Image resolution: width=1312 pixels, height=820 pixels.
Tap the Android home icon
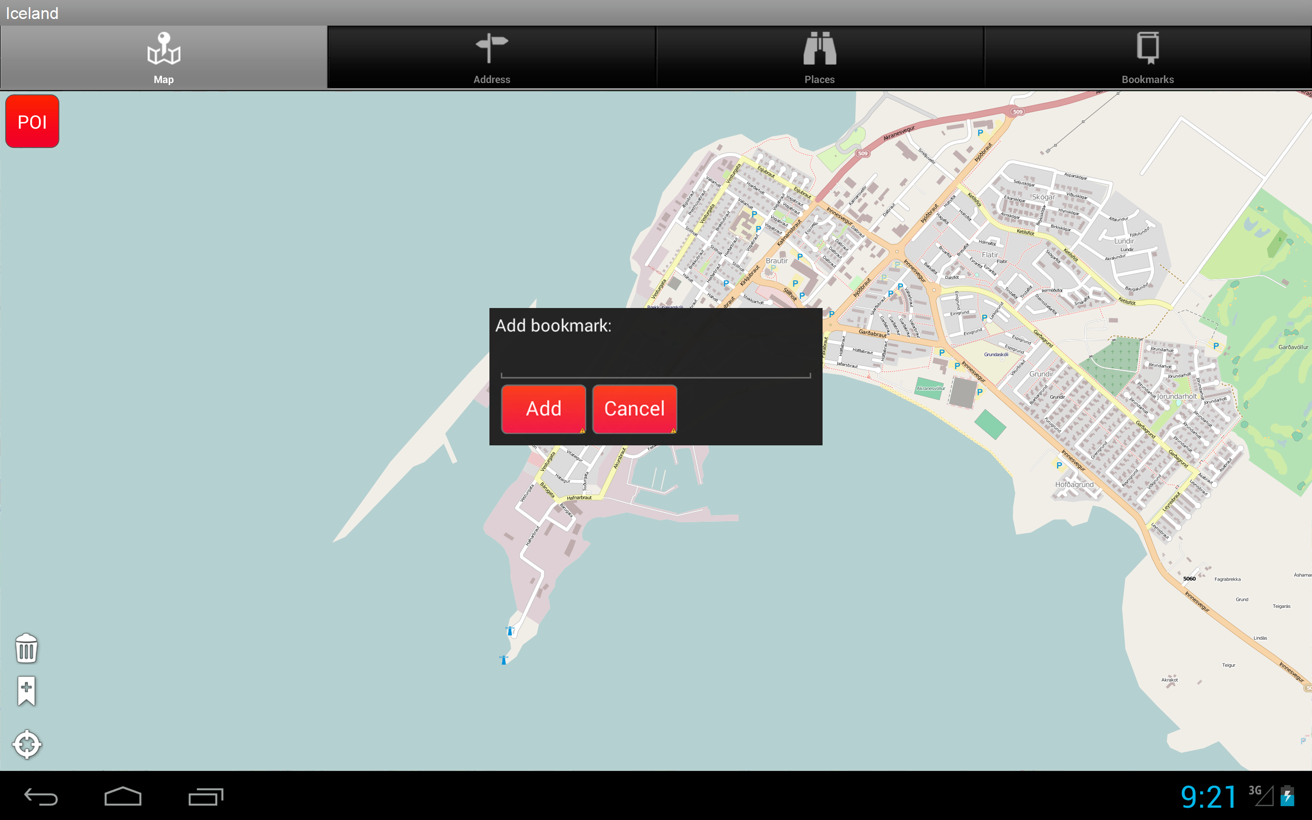click(124, 795)
